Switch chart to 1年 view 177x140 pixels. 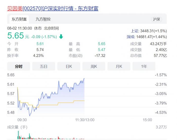coord(144,66)
